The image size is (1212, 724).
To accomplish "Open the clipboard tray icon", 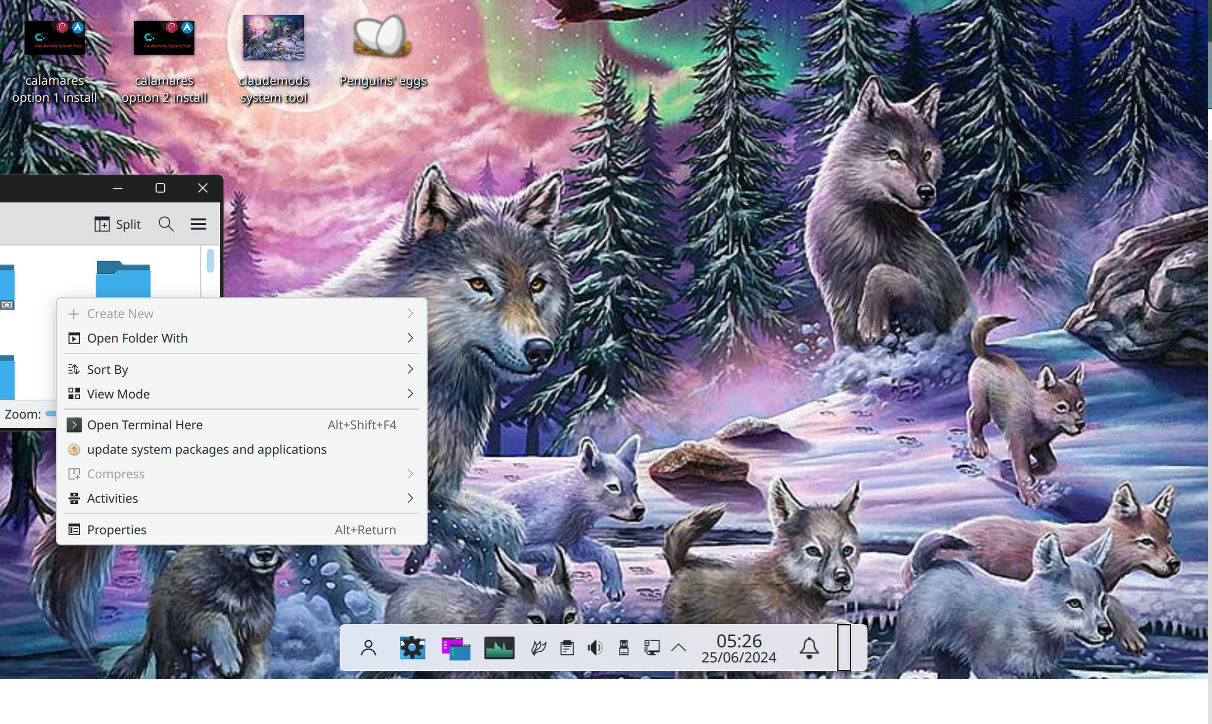I will pyautogui.click(x=567, y=648).
